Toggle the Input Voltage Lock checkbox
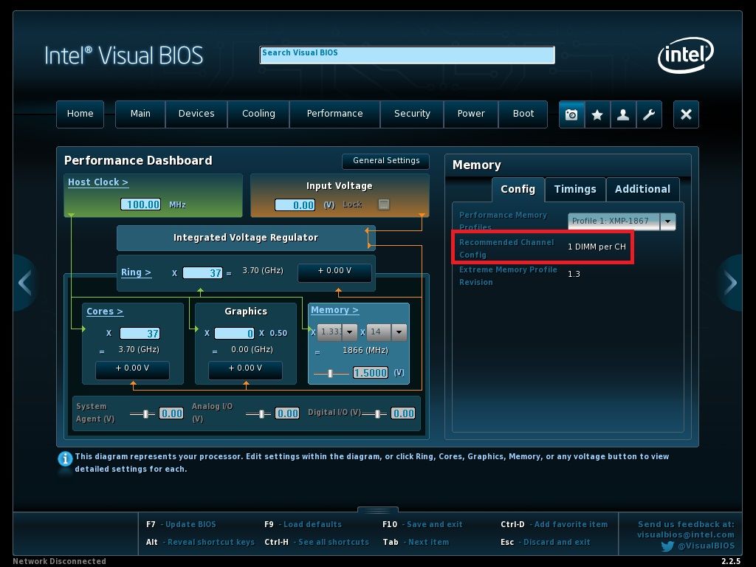The height and width of the screenshot is (567, 756). 384,205
